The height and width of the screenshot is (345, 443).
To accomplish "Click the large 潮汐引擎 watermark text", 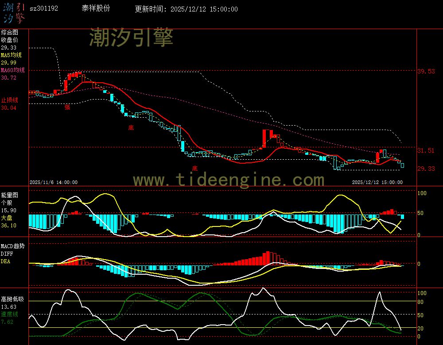I will (131, 37).
